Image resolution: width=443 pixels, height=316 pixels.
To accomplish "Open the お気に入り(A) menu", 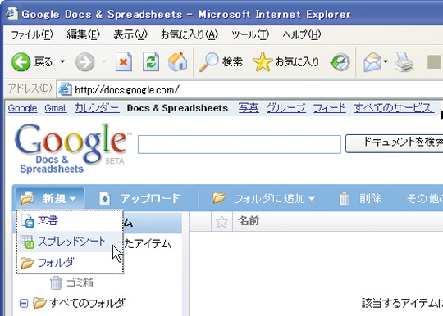I will tap(190, 35).
